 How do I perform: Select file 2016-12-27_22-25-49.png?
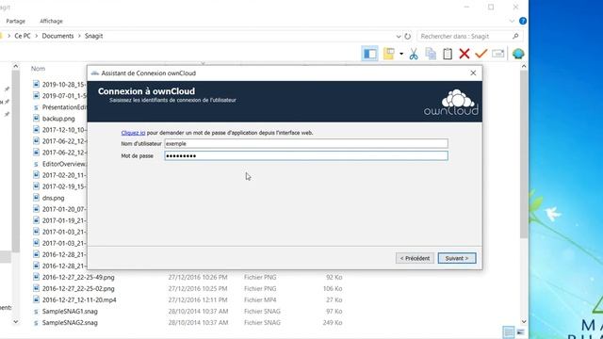click(78, 277)
